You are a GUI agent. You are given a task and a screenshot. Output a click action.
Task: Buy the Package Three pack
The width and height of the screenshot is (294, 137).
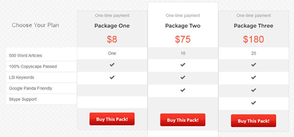(x=254, y=121)
